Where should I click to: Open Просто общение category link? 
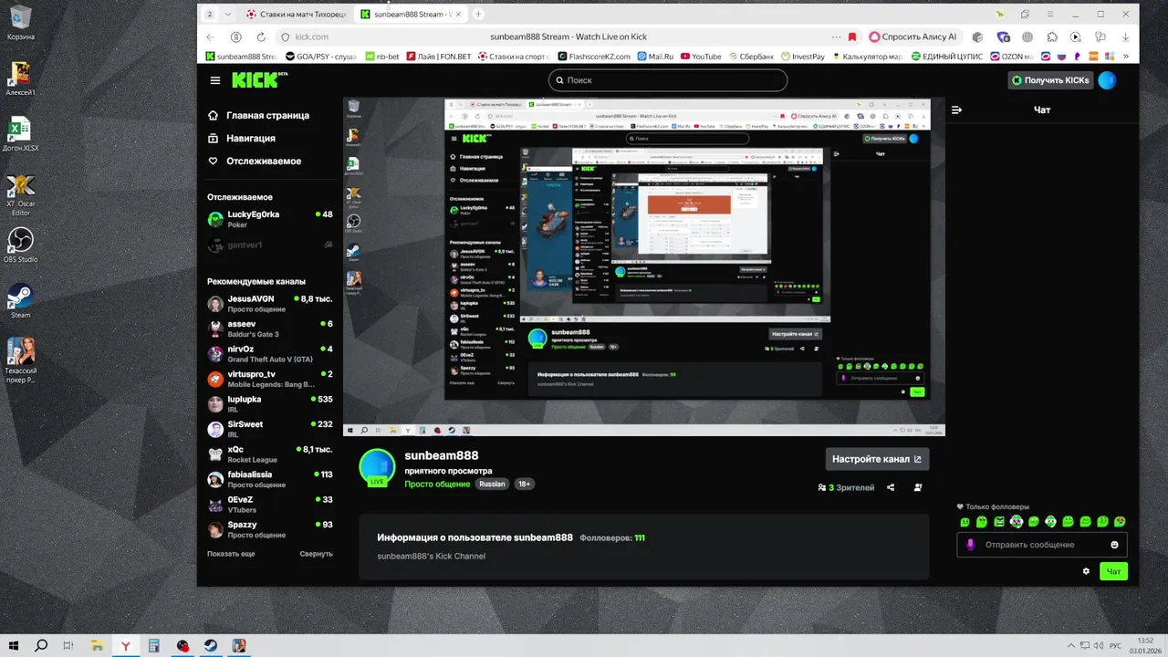437,485
